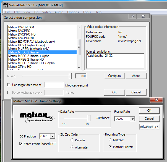The height and width of the screenshot is (162, 167).
Task: Close the Matrox MPEG-2 I-frame Settings window
Action: 156,100
